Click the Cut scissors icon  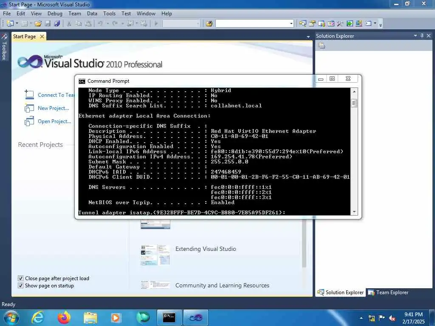pos(69,24)
